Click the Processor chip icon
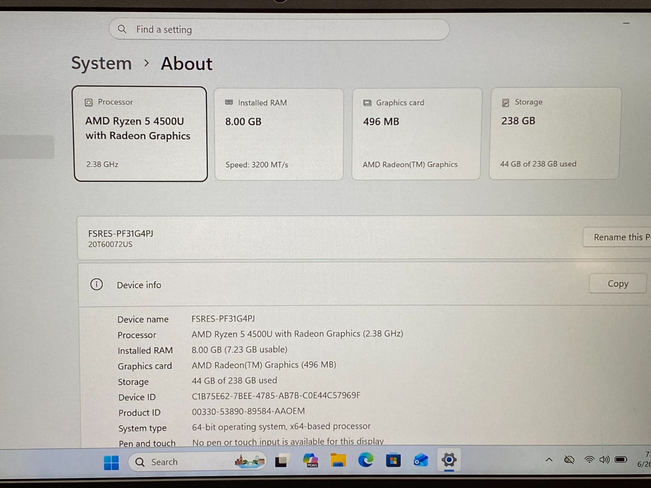 coord(89,102)
